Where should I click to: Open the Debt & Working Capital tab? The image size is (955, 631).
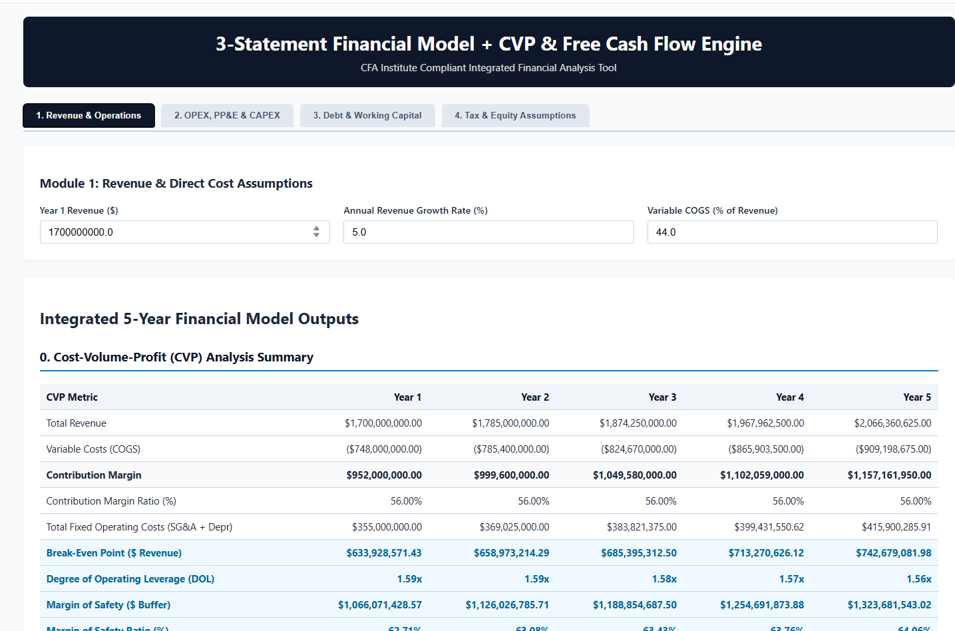click(x=367, y=115)
